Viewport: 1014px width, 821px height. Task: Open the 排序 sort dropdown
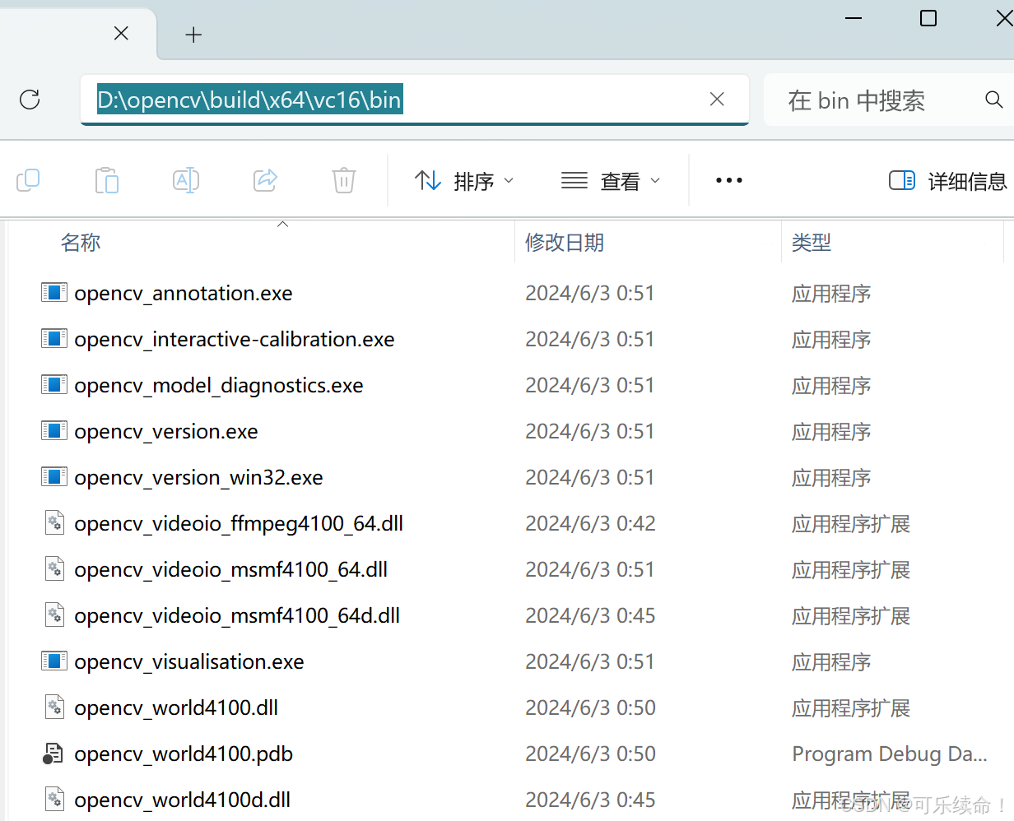(x=464, y=181)
